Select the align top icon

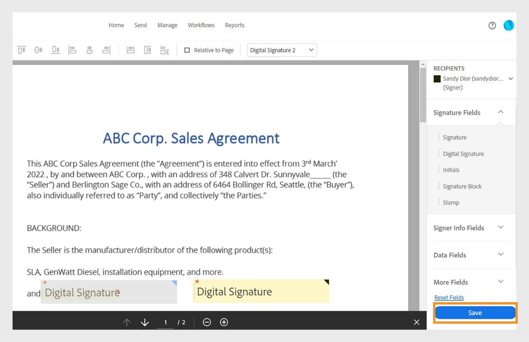coord(21,50)
